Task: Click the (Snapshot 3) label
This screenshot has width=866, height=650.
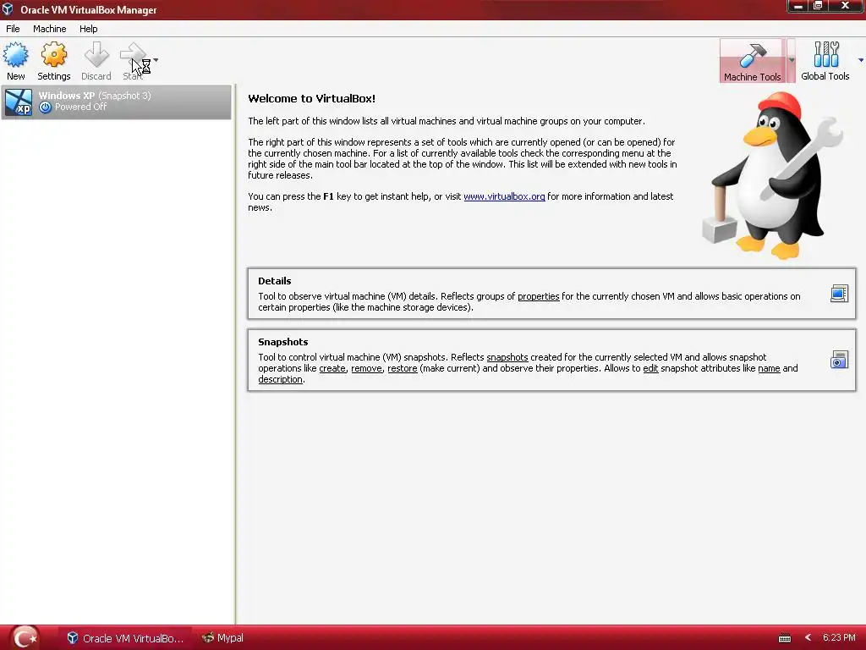Action: pos(124,96)
